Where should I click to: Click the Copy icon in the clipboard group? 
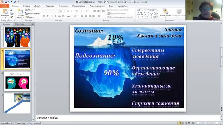point(11,14)
